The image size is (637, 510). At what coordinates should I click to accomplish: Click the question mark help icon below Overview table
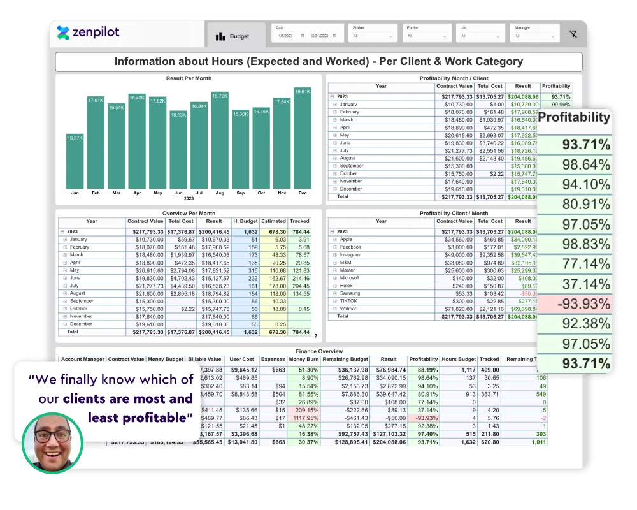(315, 336)
